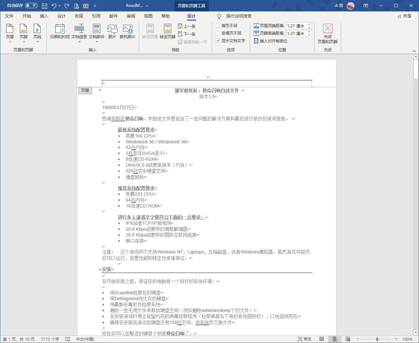Switch to the 视图 tab

pyautogui.click(x=148, y=16)
